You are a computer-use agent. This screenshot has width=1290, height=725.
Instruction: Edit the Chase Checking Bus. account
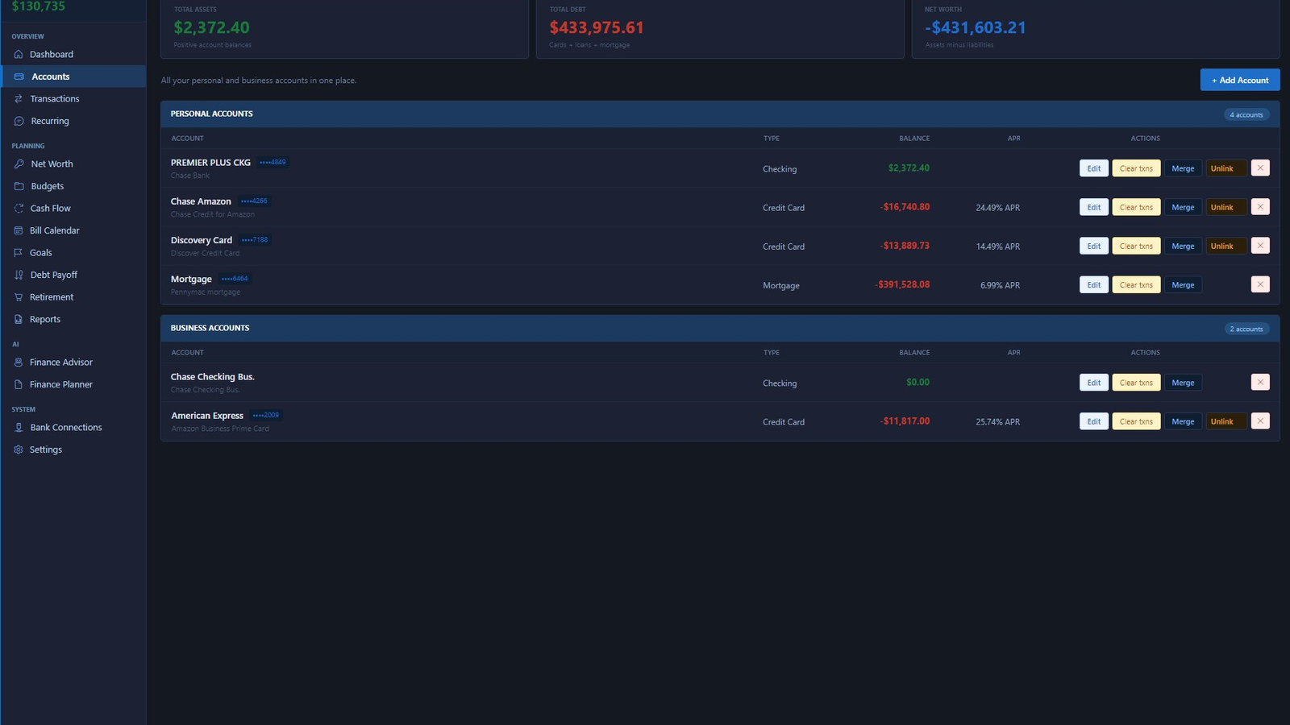click(x=1094, y=383)
